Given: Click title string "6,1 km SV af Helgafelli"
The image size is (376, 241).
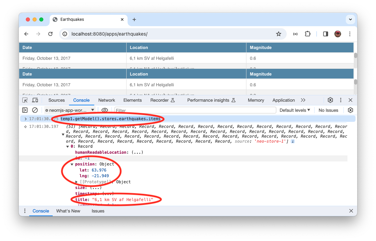Looking at the screenshot, I should [123, 199].
